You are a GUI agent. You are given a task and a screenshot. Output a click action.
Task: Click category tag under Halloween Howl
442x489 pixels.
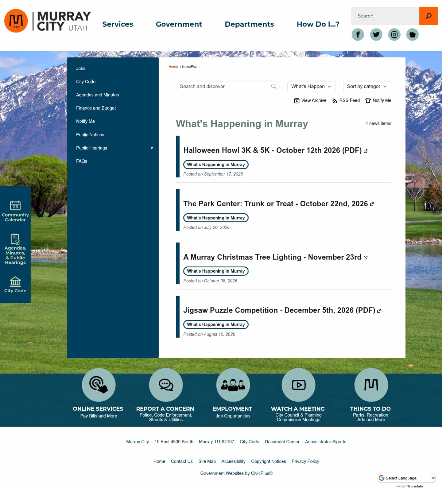[x=216, y=165]
